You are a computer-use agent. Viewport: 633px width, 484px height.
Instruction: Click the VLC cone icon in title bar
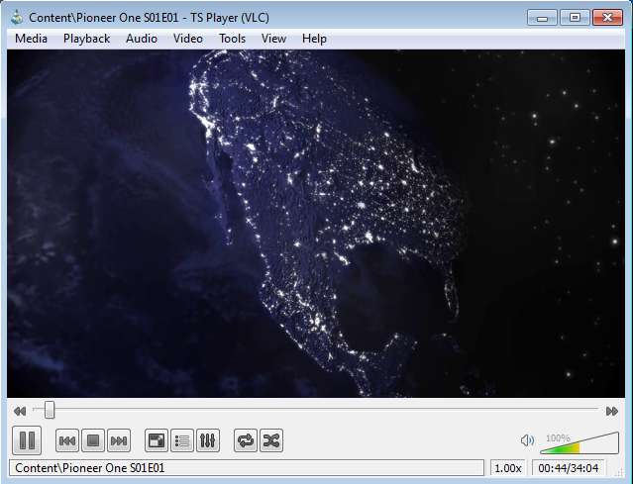point(17,18)
